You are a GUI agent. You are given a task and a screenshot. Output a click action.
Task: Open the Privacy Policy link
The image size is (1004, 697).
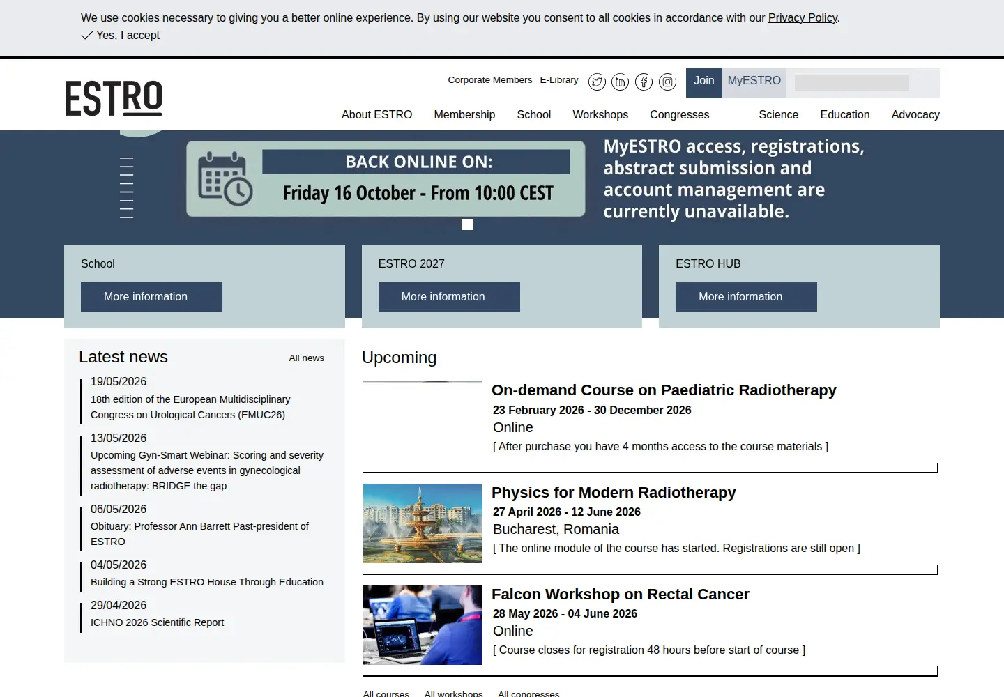(x=803, y=17)
